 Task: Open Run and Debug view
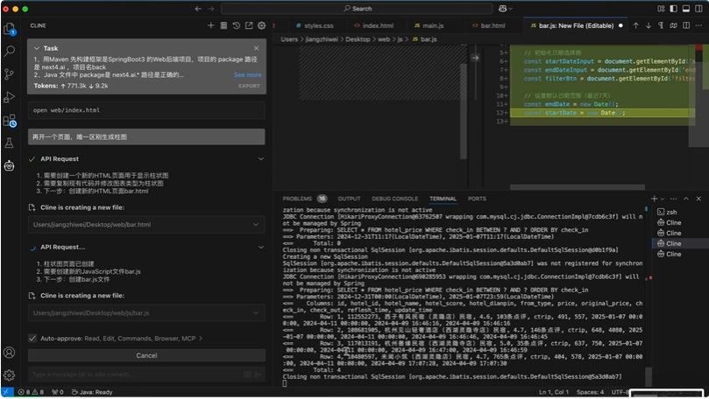tap(9, 96)
